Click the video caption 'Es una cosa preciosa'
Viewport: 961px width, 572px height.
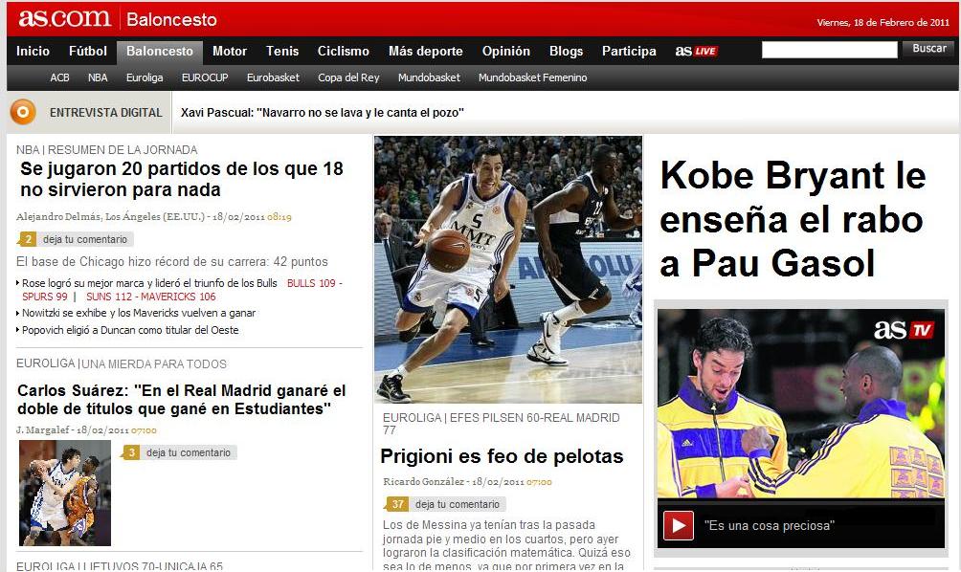coord(770,525)
